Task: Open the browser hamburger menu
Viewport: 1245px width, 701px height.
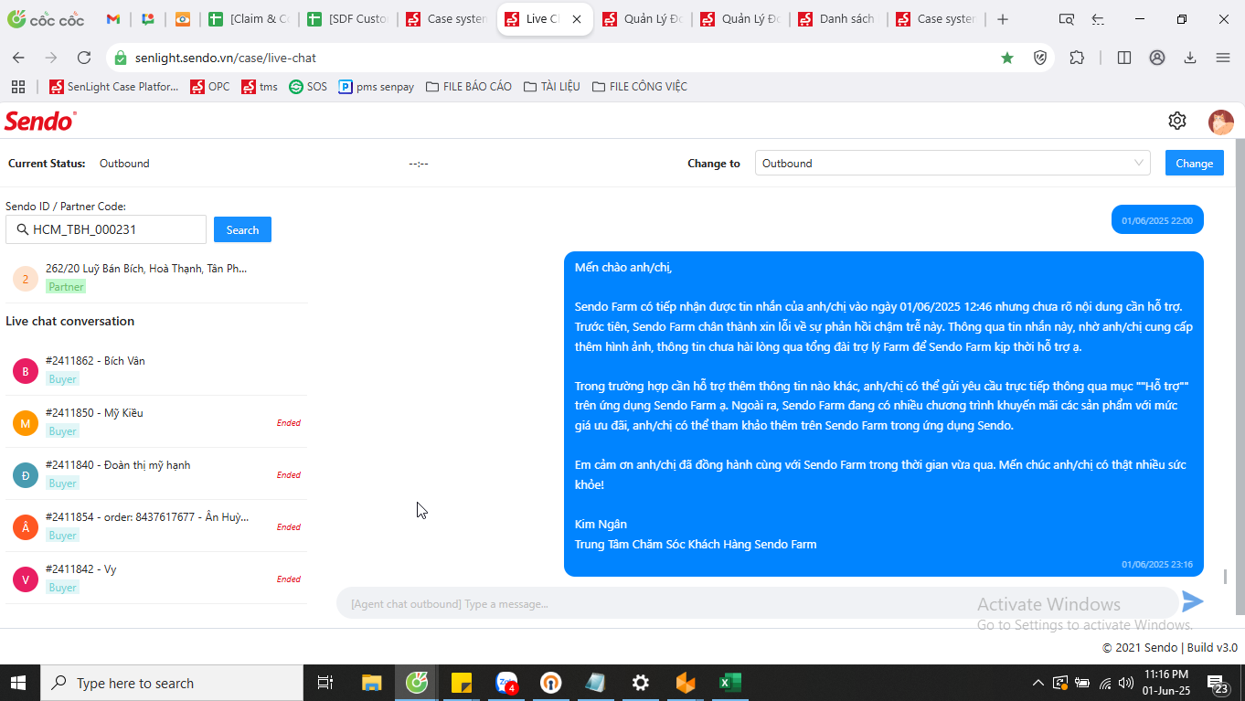Action: click(x=1223, y=58)
